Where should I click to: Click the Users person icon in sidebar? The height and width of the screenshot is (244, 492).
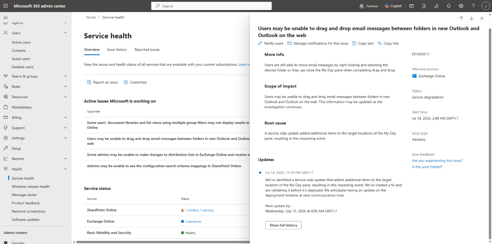tap(6, 33)
